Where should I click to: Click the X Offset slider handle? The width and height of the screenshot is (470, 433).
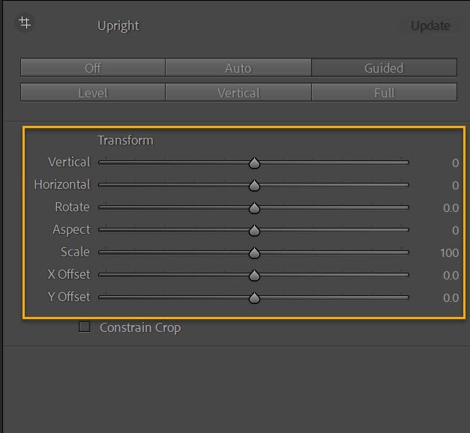254,275
